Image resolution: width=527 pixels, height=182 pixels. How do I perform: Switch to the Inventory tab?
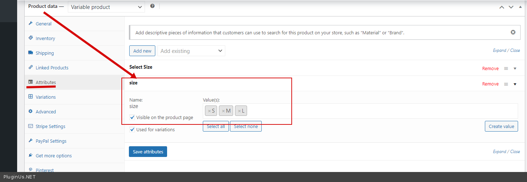coord(45,38)
